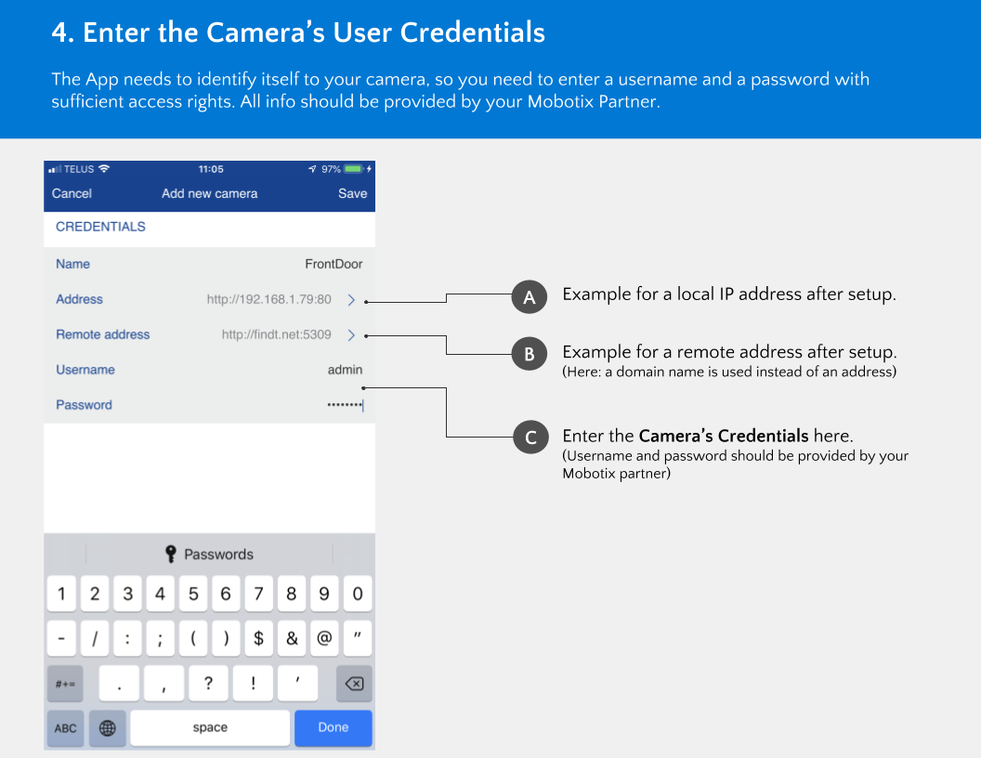Tap the number 8 key
This screenshot has height=758, width=981.
tap(292, 594)
